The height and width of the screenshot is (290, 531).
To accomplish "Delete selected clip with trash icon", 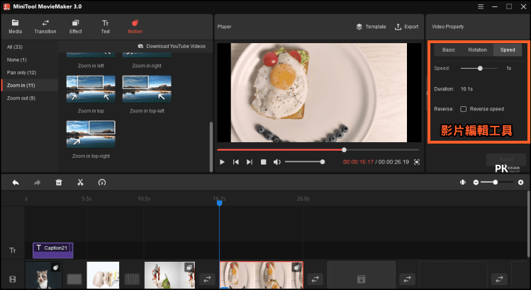I will [x=59, y=182].
